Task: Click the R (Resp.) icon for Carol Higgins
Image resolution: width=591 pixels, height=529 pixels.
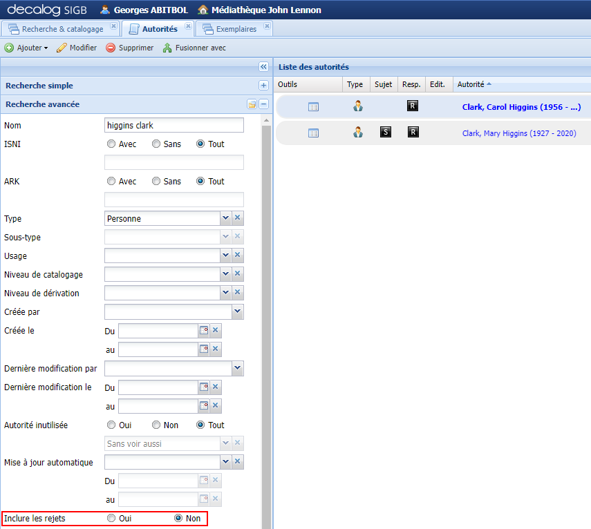Action: pyautogui.click(x=413, y=106)
